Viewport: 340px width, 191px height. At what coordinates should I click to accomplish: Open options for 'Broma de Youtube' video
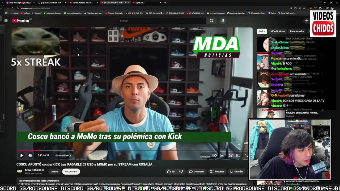click(322, 110)
